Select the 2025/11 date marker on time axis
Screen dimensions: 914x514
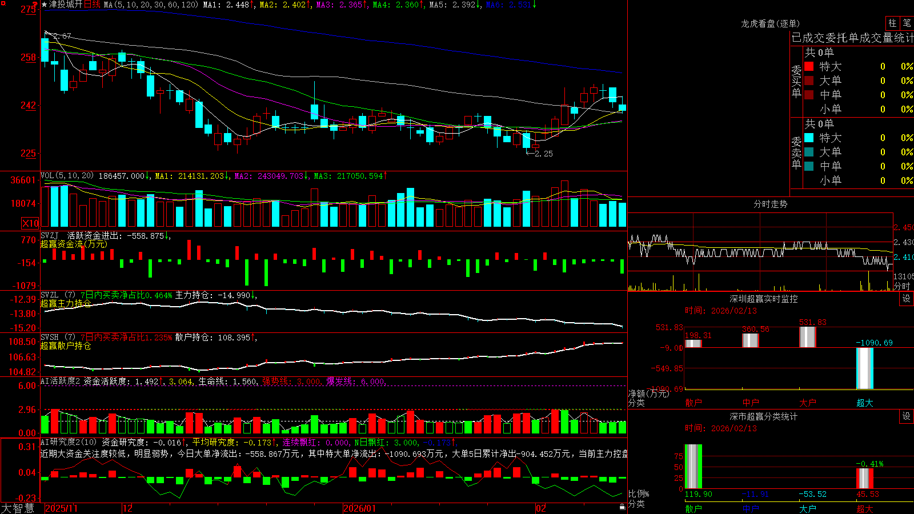(61, 508)
